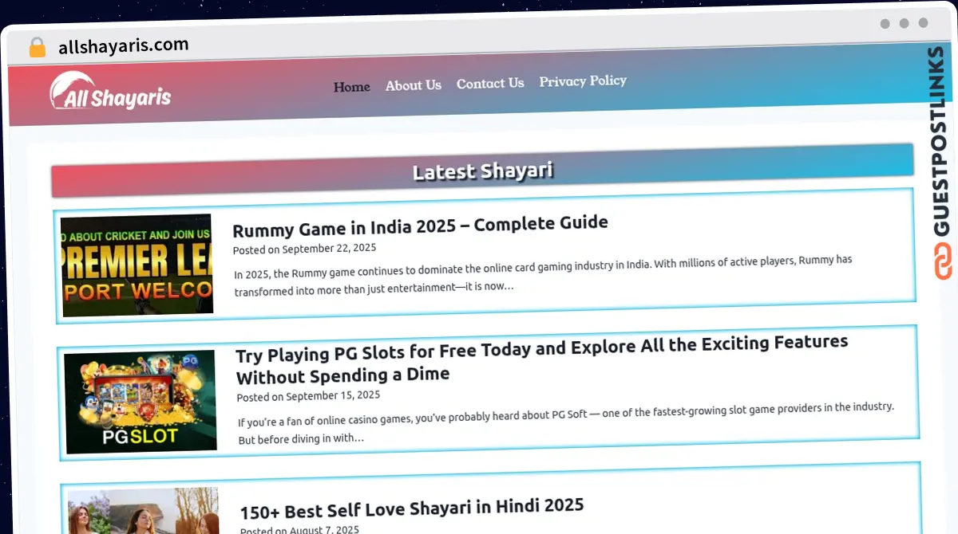
Task: Click the September 22, 2025 post date
Action: coord(329,249)
